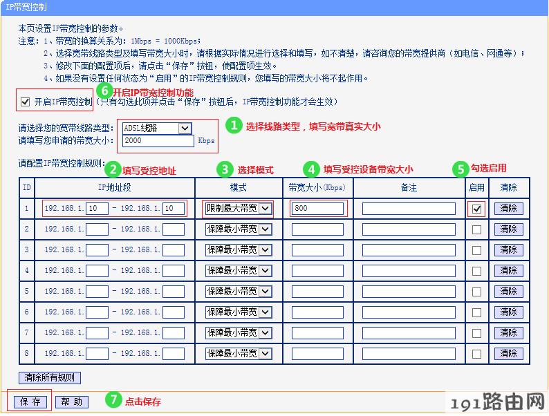Click the 清除所有规则 button

click(50, 377)
